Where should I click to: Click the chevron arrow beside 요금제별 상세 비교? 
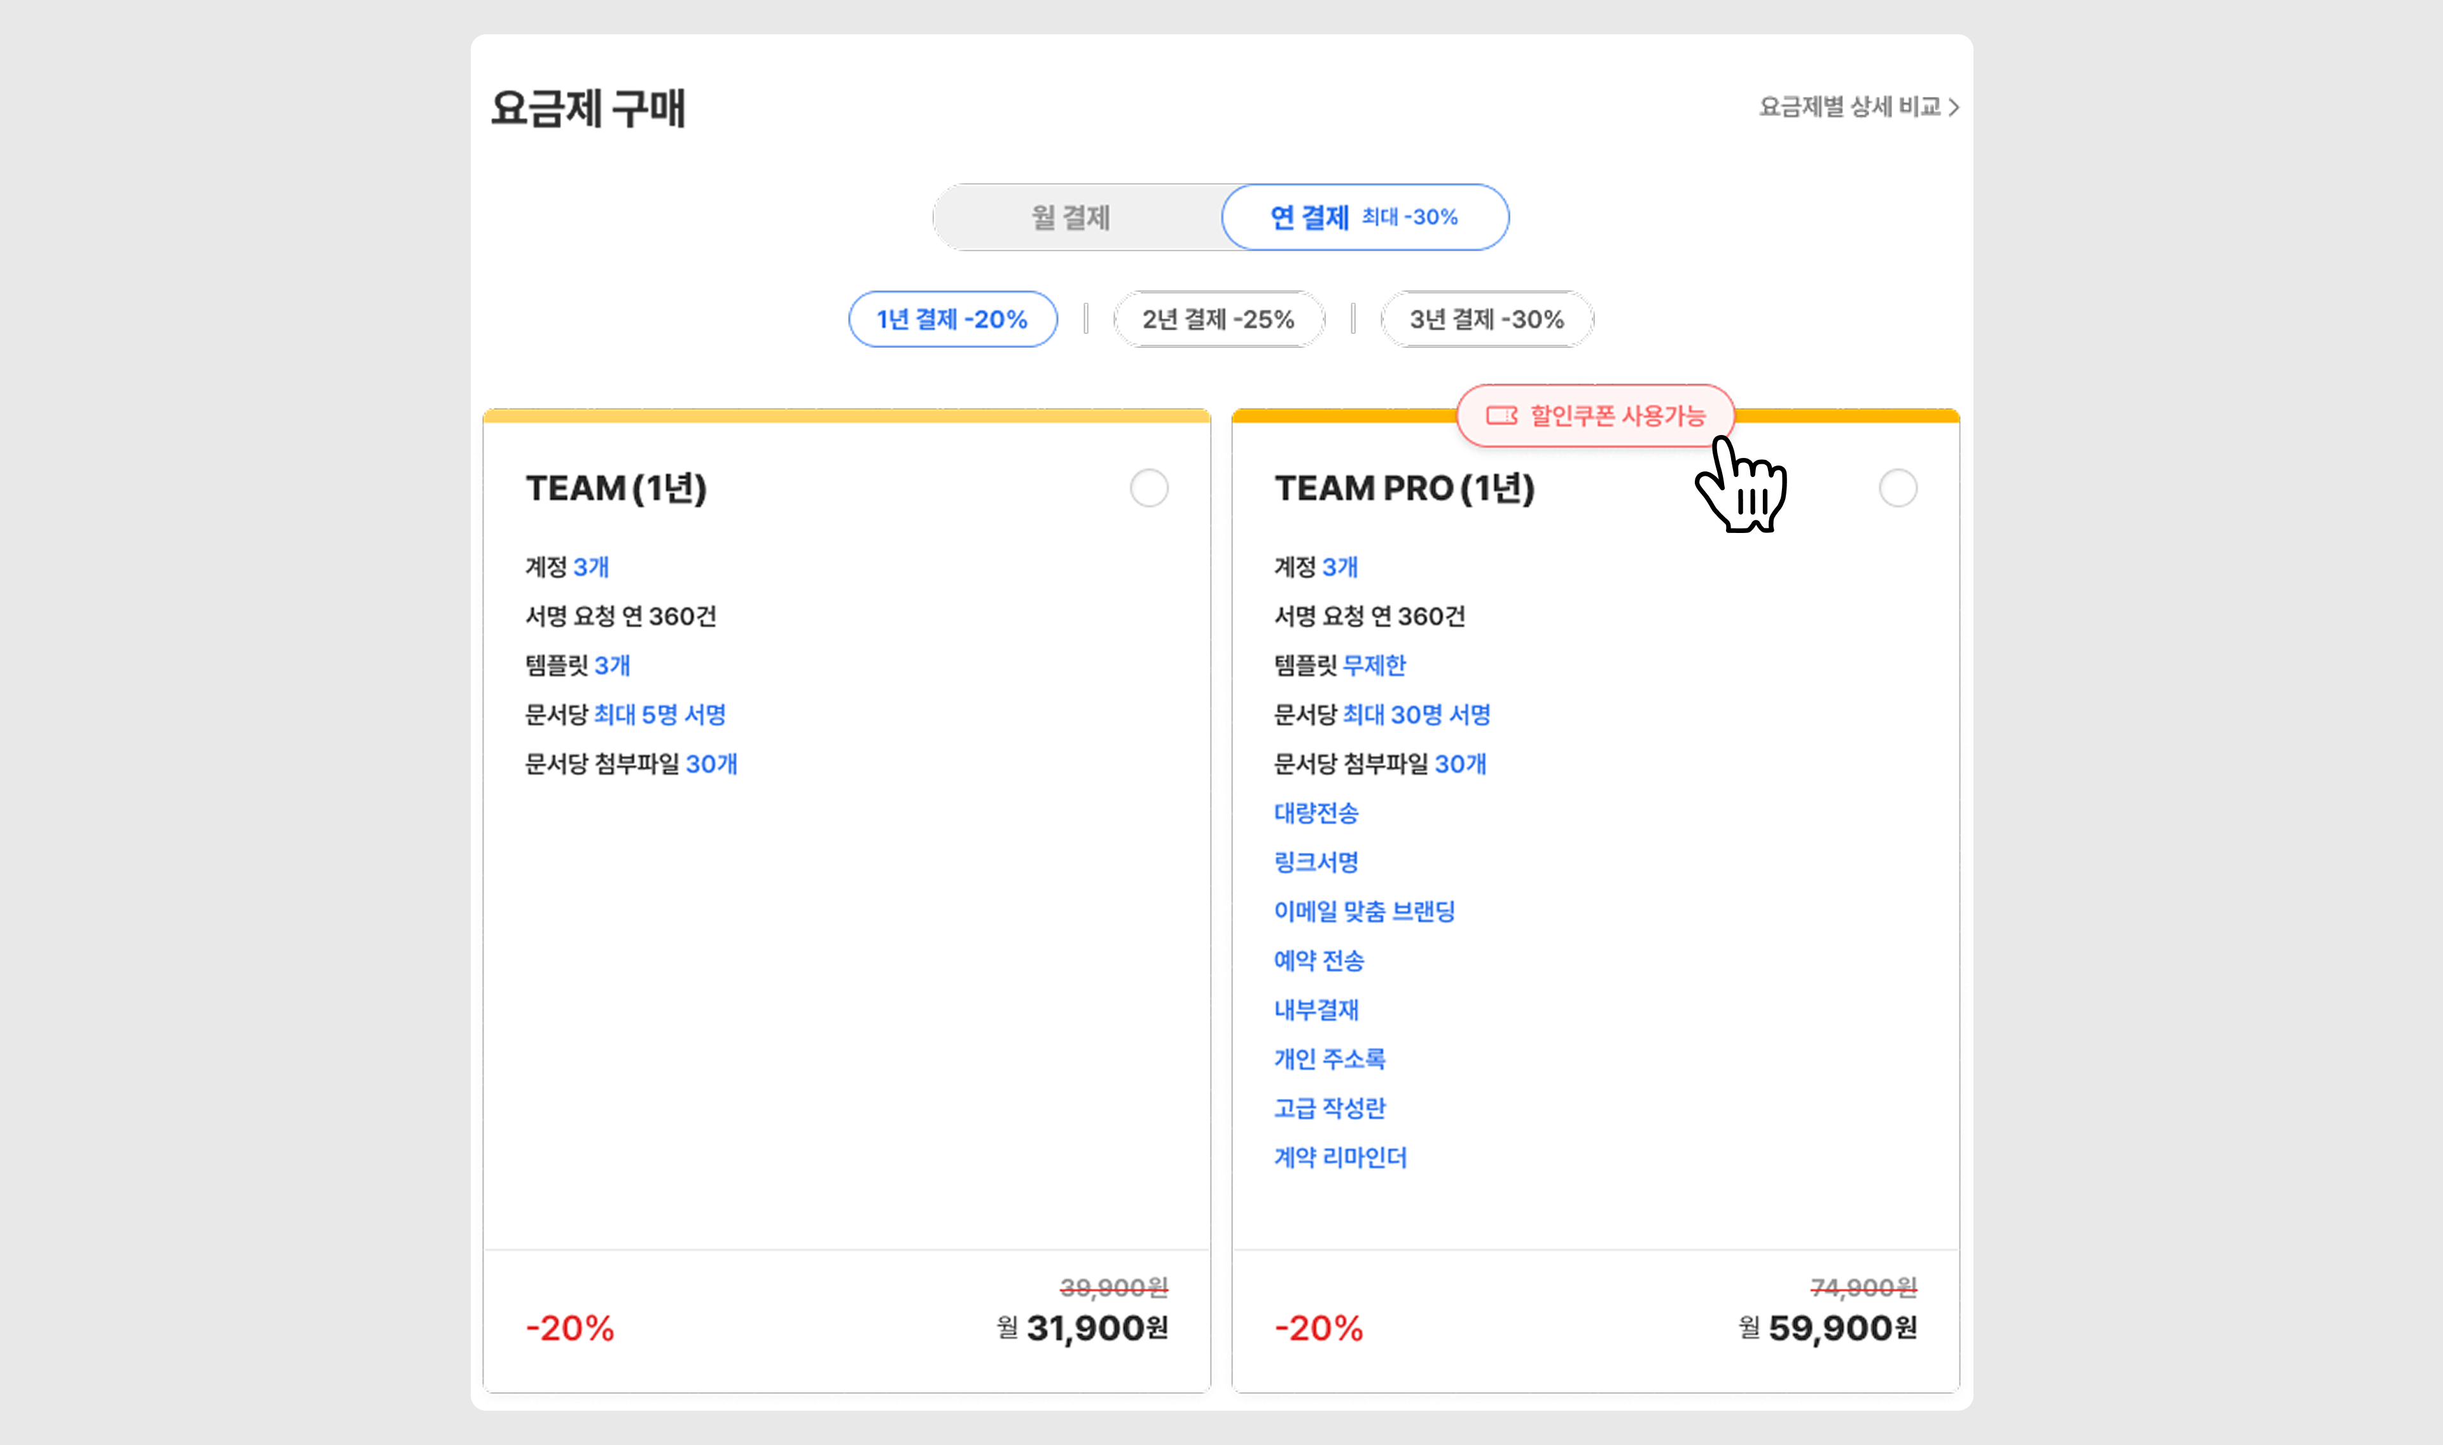[1953, 107]
